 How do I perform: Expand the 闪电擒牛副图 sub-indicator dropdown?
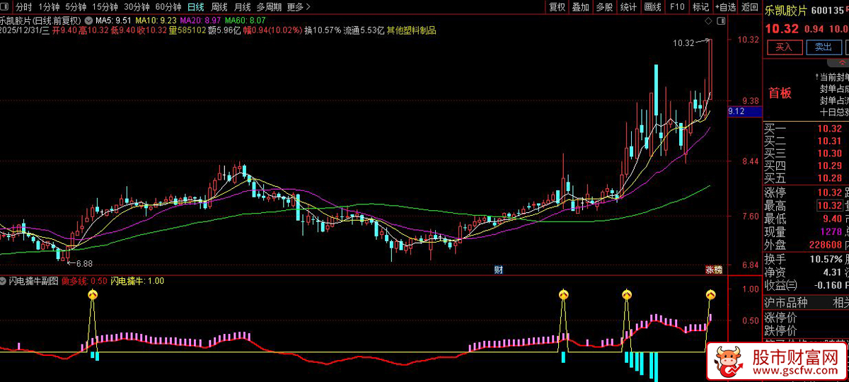tap(4, 281)
